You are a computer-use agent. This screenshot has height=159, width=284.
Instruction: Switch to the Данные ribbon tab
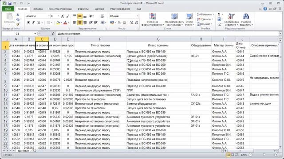click(x=99, y=9)
